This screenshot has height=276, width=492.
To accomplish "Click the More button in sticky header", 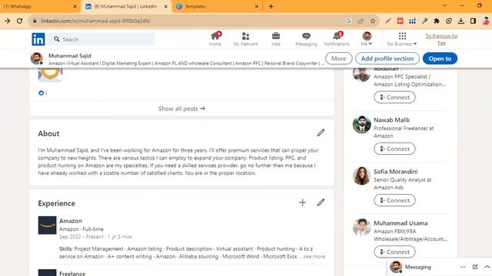I will [338, 58].
